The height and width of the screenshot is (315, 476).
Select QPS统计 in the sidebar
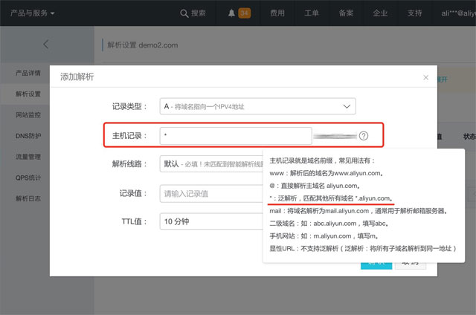point(28,178)
